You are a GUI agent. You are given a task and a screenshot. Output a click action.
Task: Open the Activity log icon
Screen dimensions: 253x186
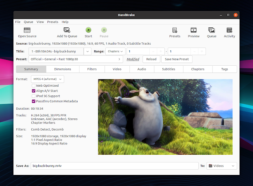click(229, 30)
